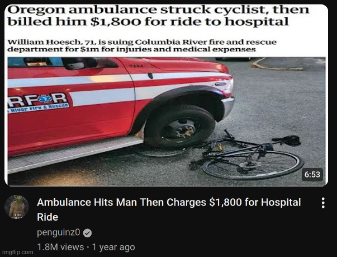Open the three-dot more options menu
The image size is (337, 257).
point(323,203)
